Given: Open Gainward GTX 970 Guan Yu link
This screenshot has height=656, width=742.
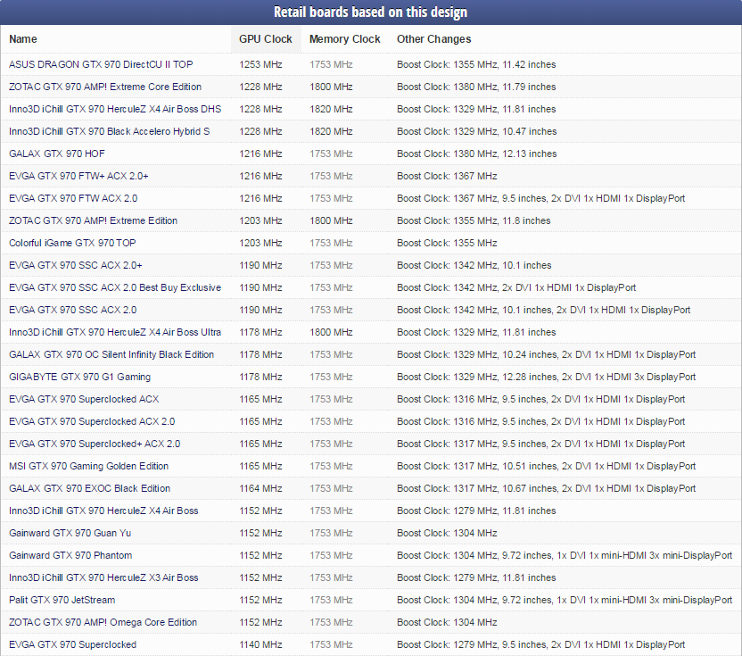Looking at the screenshot, I should click(70, 532).
